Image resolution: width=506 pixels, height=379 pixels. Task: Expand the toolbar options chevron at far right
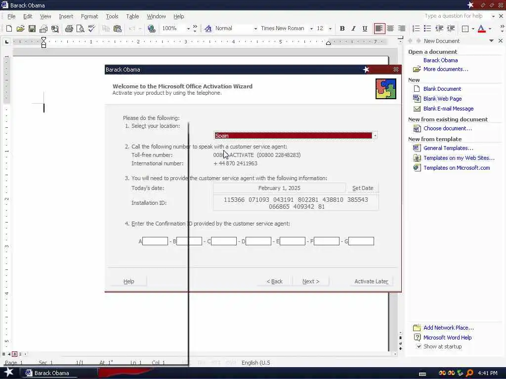pos(502,28)
